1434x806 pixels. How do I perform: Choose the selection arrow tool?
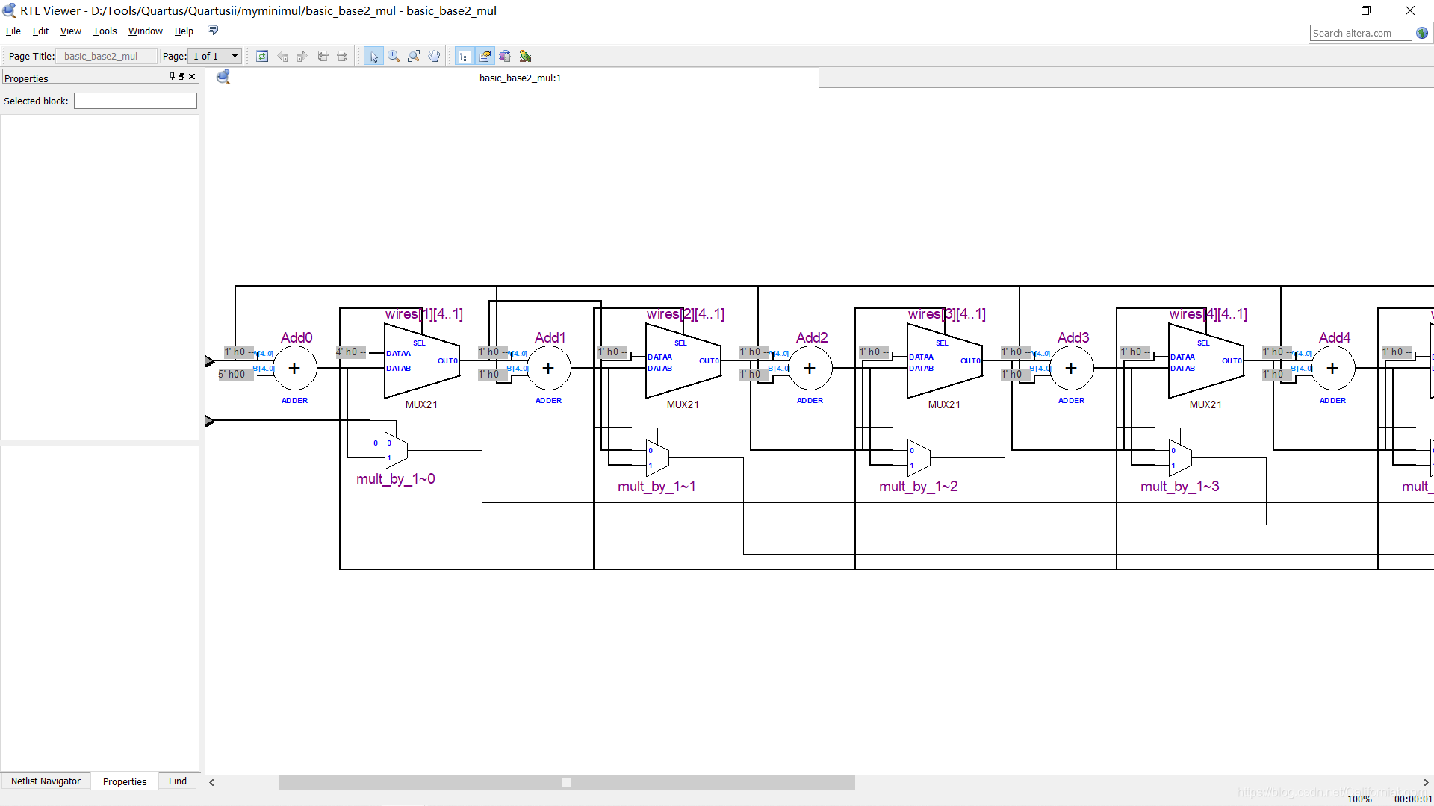coord(373,56)
